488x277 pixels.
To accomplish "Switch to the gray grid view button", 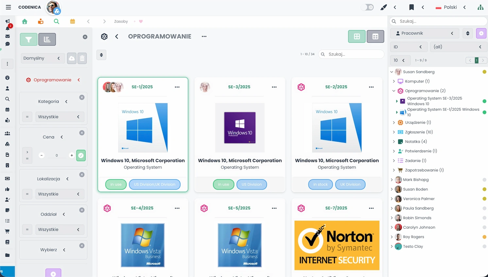I will (375, 37).
